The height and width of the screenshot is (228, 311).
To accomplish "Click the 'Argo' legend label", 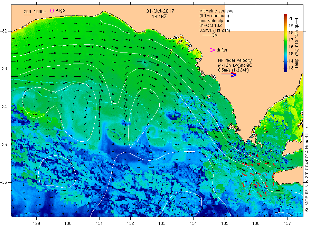I will (60, 10).
